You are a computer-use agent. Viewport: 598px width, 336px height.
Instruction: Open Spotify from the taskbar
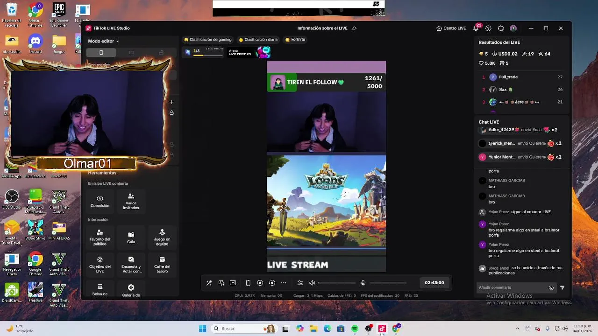[x=355, y=329]
